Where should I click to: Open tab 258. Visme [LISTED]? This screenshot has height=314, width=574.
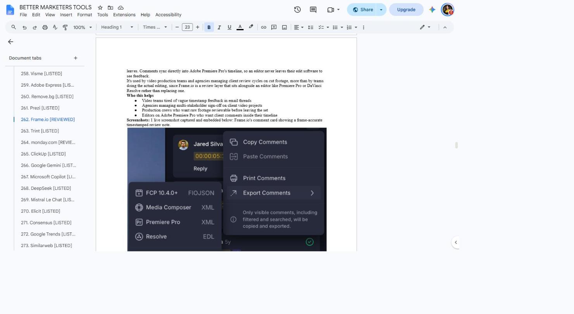tap(41, 73)
